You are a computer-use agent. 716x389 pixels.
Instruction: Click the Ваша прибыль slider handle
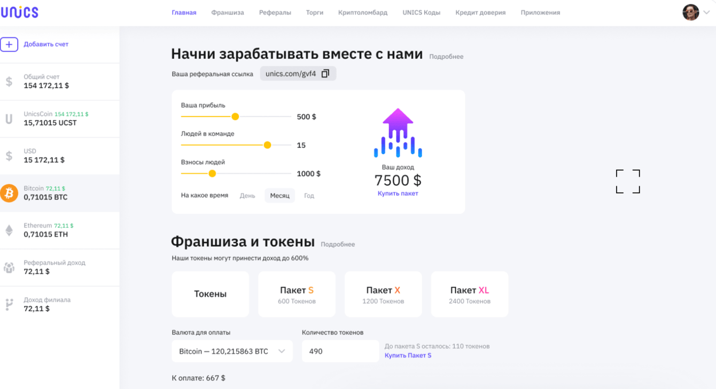(235, 116)
